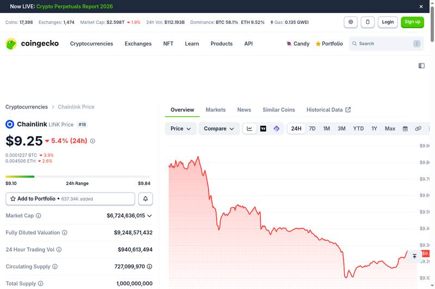Click the Exchanges 1,474 count

click(x=57, y=22)
